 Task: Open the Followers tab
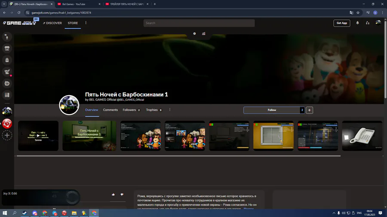(131, 110)
